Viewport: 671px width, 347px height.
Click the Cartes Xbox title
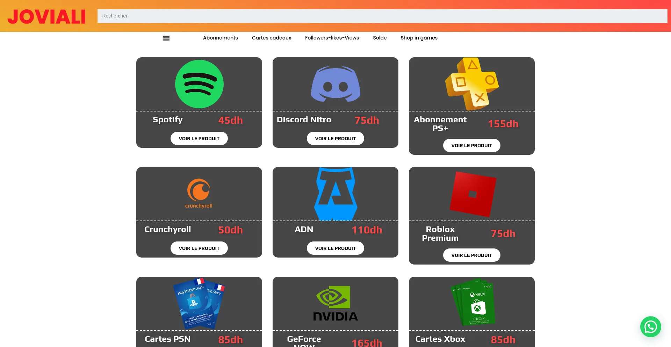click(440, 339)
